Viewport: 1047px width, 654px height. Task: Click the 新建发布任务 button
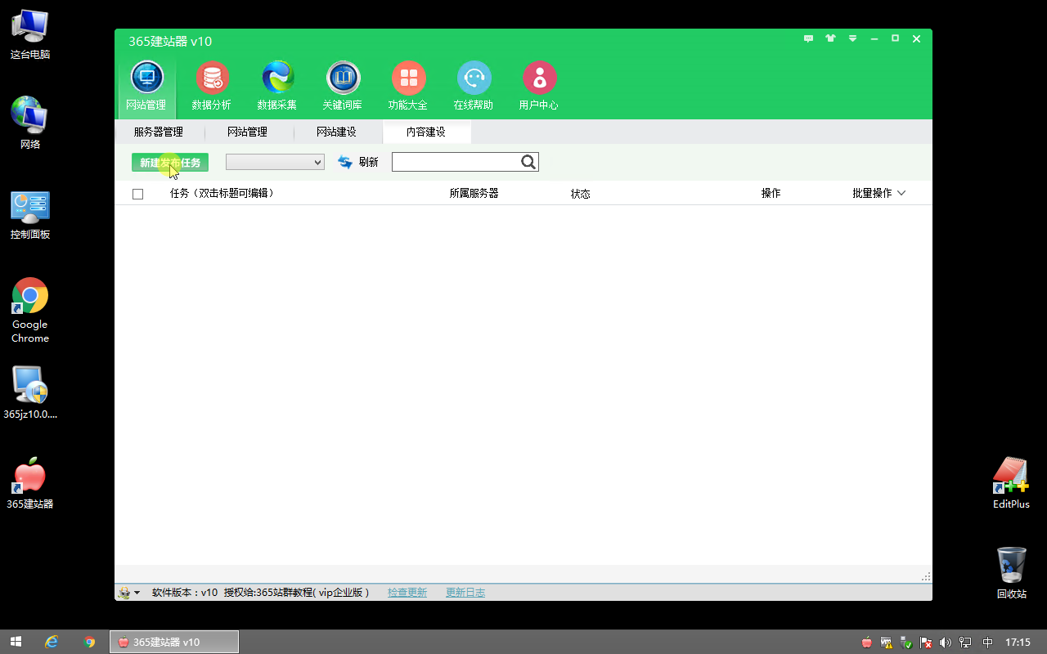point(170,163)
